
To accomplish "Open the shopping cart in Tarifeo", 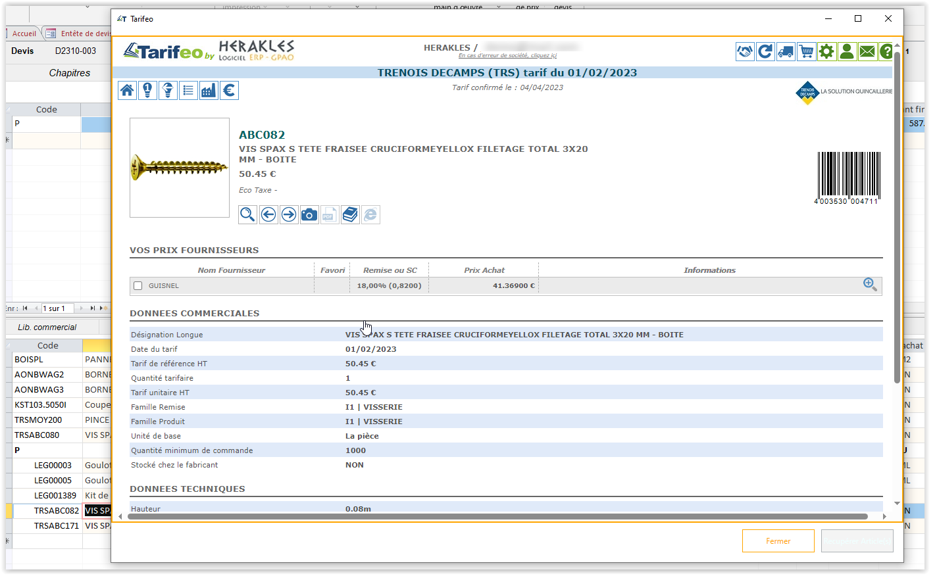I will pos(805,51).
